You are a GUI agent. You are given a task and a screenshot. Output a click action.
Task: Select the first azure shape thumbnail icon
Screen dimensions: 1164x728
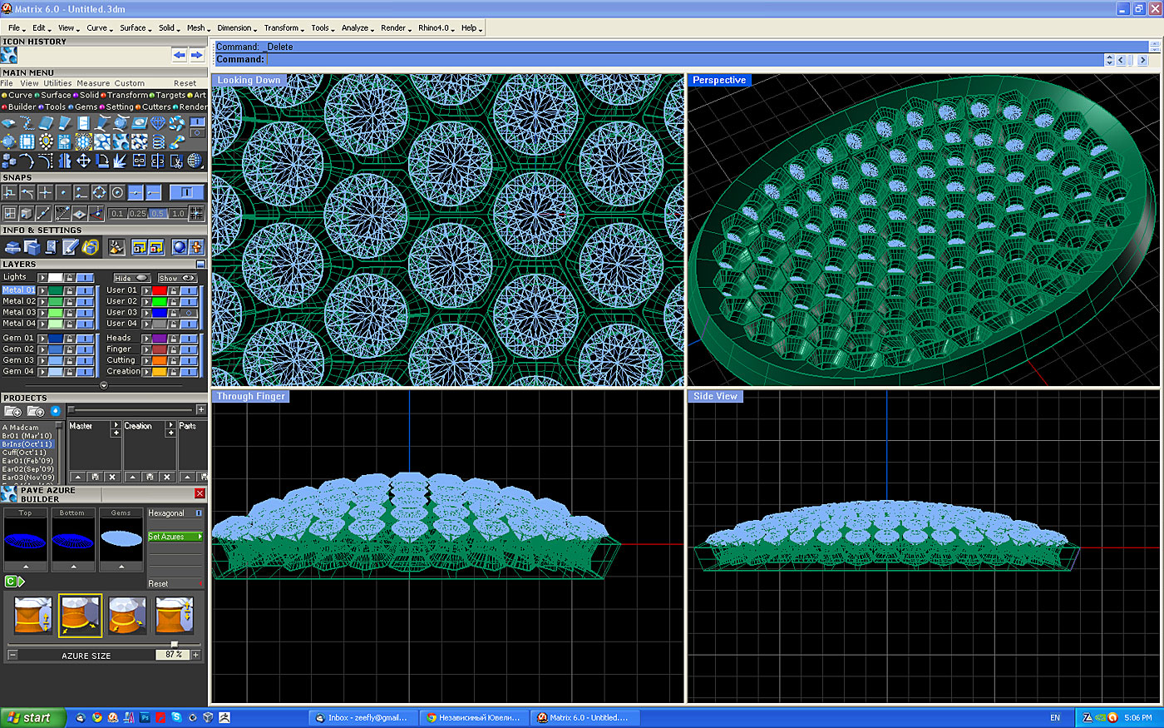(33, 616)
